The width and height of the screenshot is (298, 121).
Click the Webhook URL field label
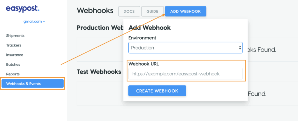point(143,64)
